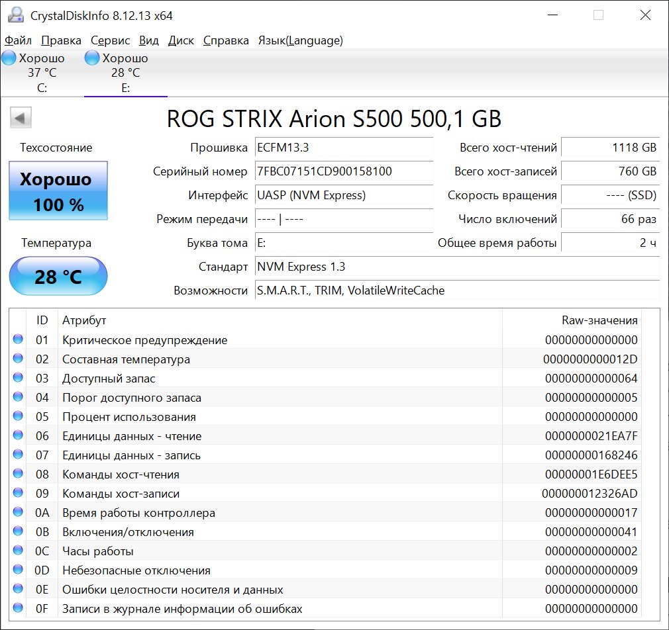
Task: Open the Файл menu
Action: coord(18,40)
